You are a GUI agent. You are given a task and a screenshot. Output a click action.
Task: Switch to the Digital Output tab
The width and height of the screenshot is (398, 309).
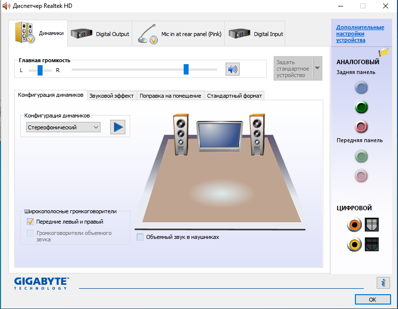point(100,34)
